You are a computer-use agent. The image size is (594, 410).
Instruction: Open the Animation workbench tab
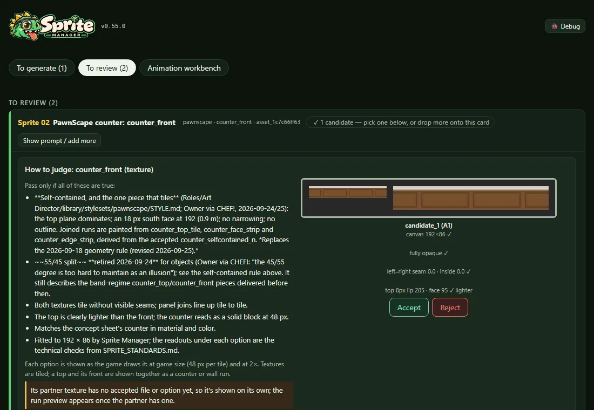[184, 68]
